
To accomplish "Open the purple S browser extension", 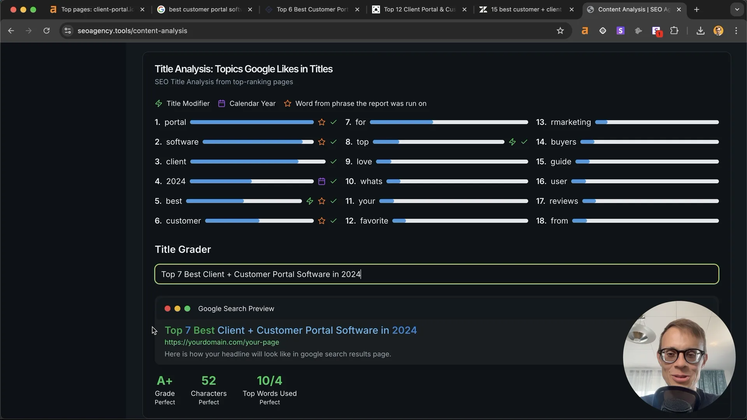I will pyautogui.click(x=621, y=31).
